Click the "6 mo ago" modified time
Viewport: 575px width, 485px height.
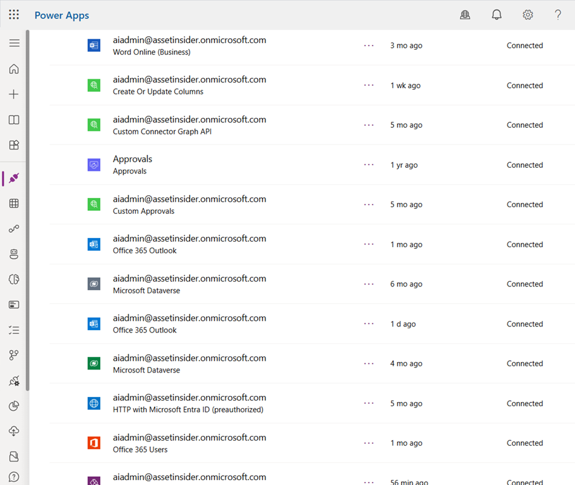pos(406,284)
